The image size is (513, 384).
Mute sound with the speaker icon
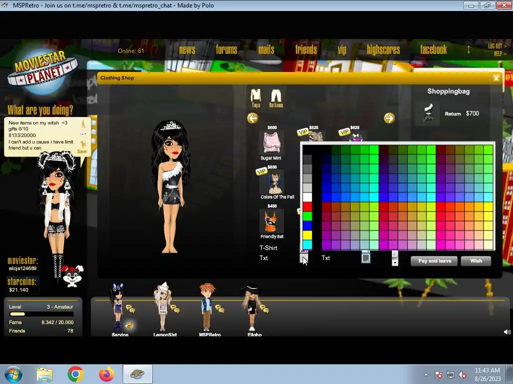pyautogui.click(x=507, y=332)
